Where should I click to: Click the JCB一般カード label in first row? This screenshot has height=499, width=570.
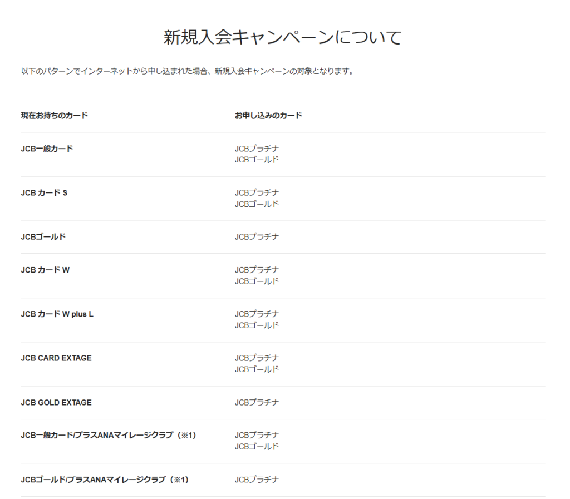pos(47,149)
